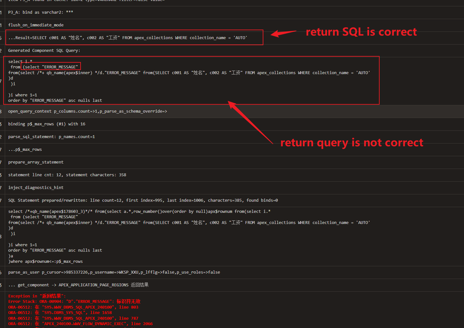Image resolution: width=464 pixels, height=328 pixels.
Task: Click the "...Result=SELECT c001" log line
Action: tap(127, 38)
